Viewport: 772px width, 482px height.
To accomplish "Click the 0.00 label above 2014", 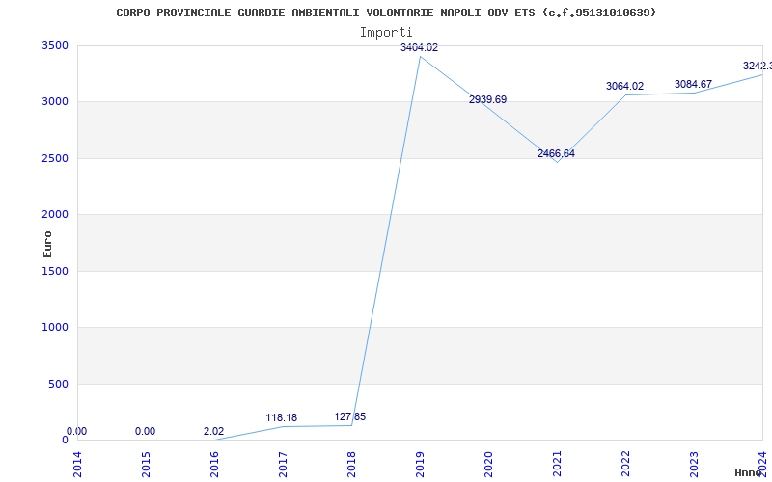I will click(x=77, y=431).
